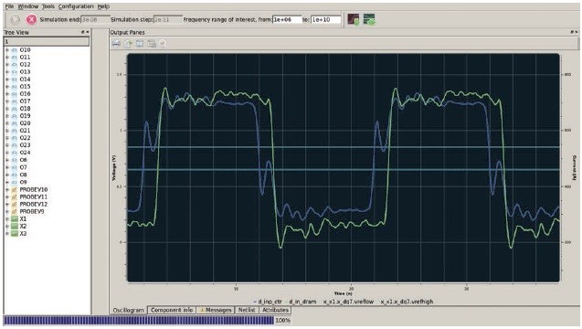Click the Tree View panel float icon
This screenshot has height=329, width=582.
coord(83,32)
